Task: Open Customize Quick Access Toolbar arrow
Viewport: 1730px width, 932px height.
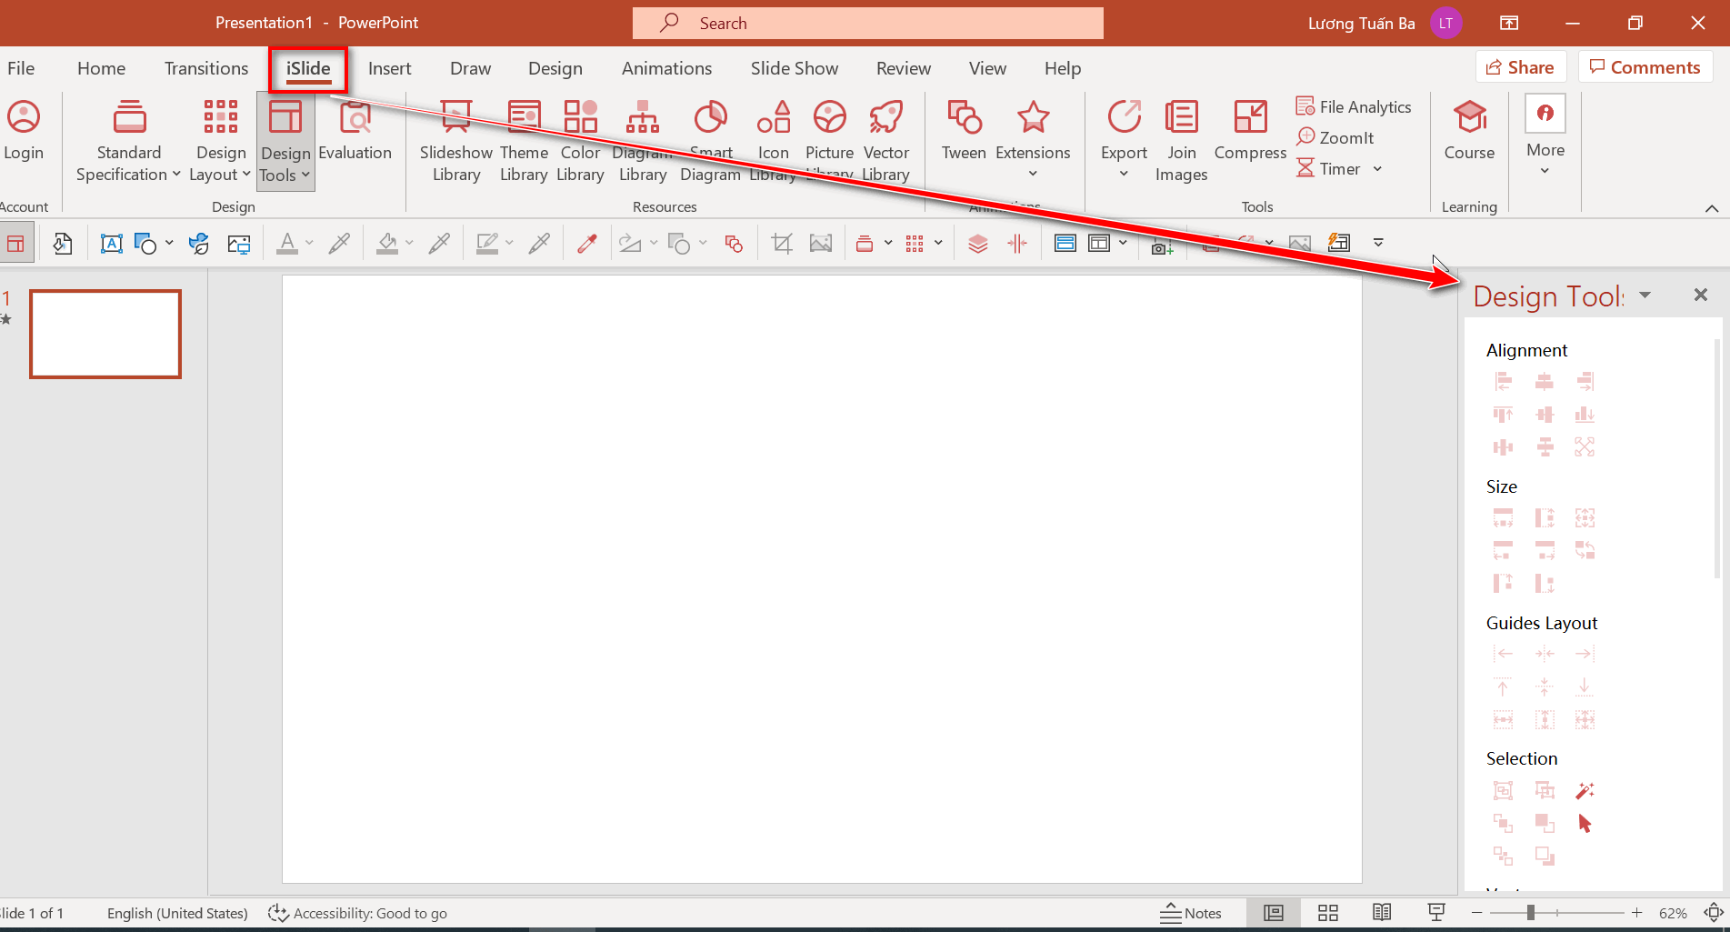Action: [1378, 243]
